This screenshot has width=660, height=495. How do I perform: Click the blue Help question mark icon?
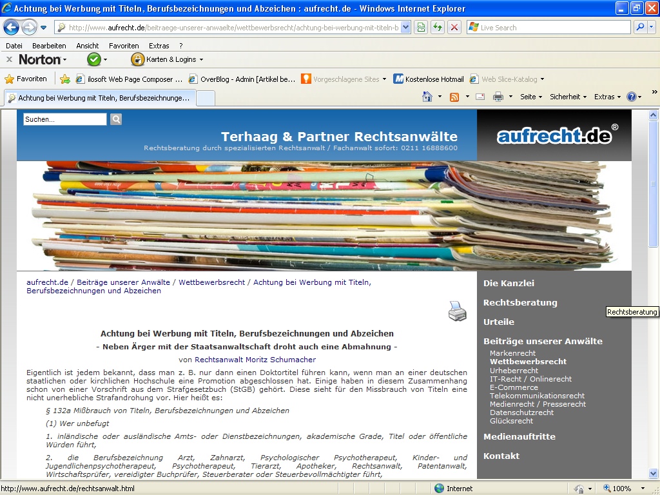[632, 97]
